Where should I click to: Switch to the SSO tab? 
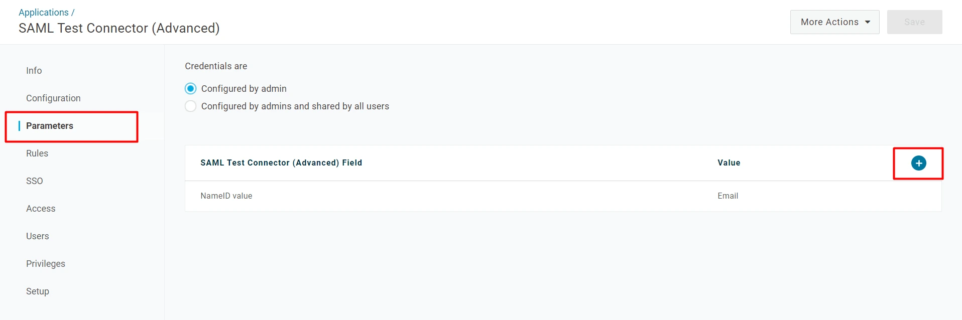35,181
